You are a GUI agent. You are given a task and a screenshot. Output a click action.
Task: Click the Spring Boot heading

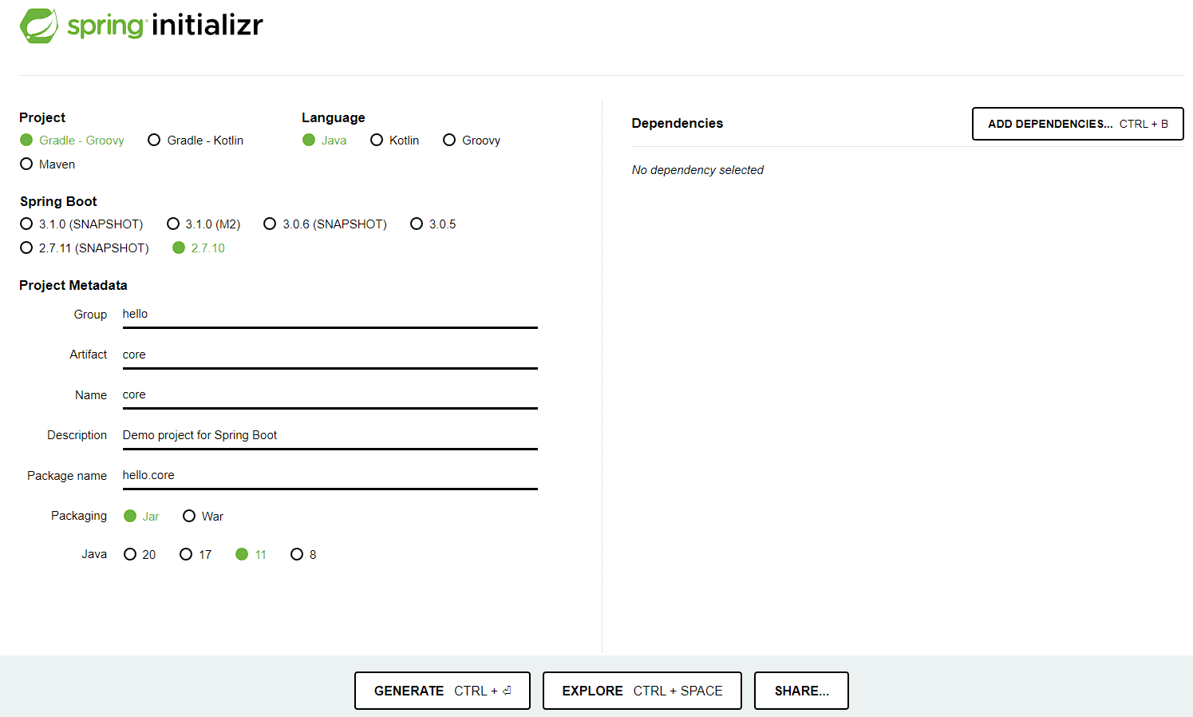pos(58,202)
